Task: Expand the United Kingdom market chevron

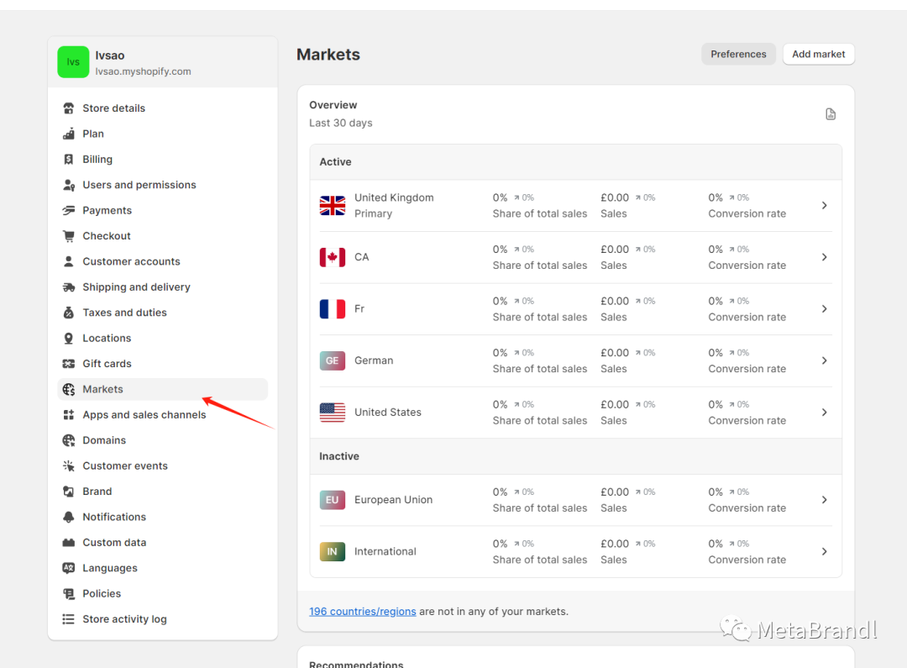Action: tap(825, 206)
